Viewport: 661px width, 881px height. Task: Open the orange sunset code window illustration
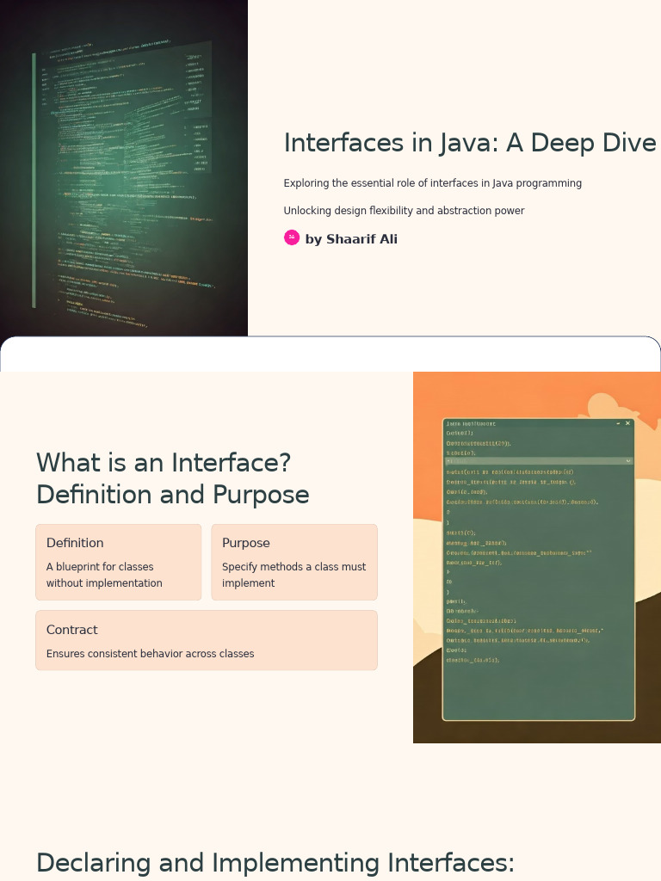pos(537,602)
